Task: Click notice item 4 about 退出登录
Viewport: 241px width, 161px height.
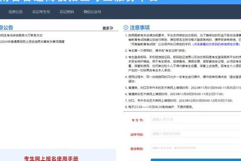Action: pyautogui.click(x=183, y=79)
